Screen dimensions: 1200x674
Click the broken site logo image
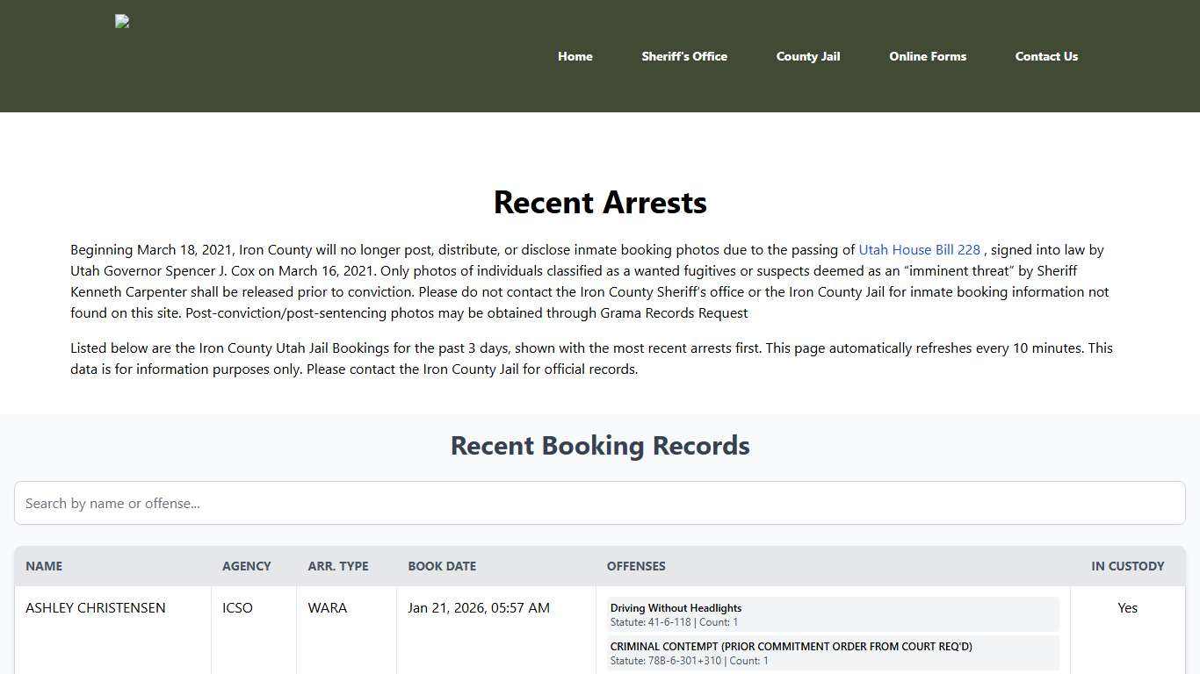click(121, 21)
